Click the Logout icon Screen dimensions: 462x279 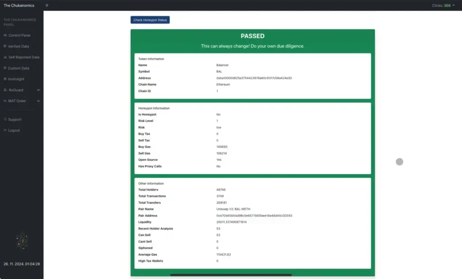tap(5, 130)
